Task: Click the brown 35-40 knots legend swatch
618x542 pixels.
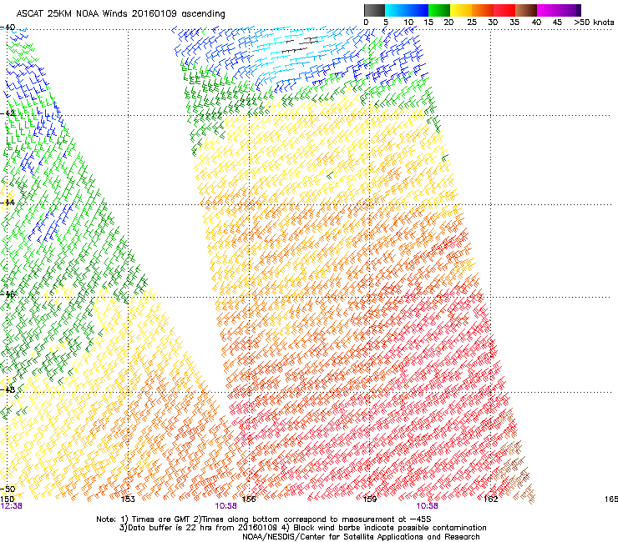Action: pyautogui.click(x=526, y=10)
